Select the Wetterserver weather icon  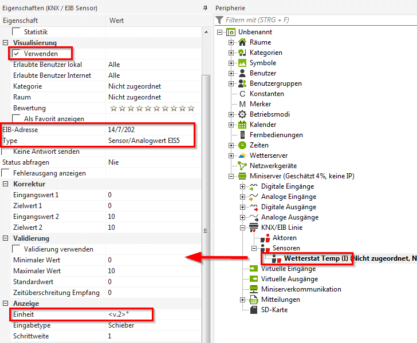tap(242, 155)
